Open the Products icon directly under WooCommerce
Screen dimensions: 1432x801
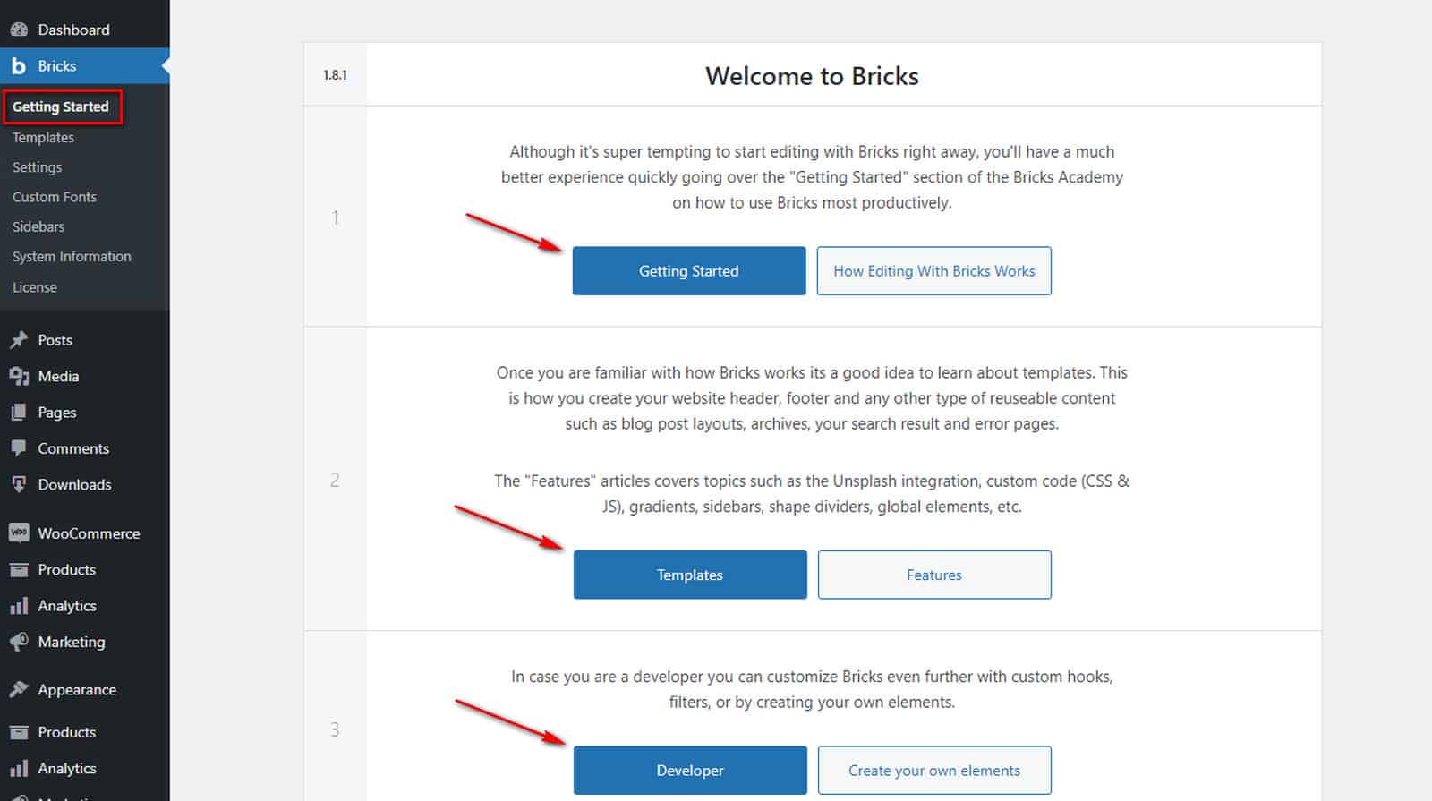[x=19, y=569]
